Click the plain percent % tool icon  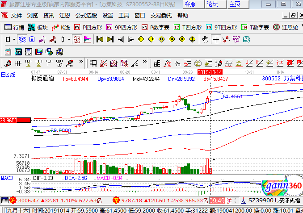click(x=177, y=63)
